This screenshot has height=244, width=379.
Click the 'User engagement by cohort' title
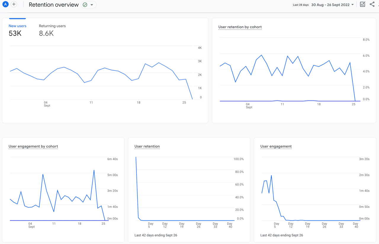point(33,146)
